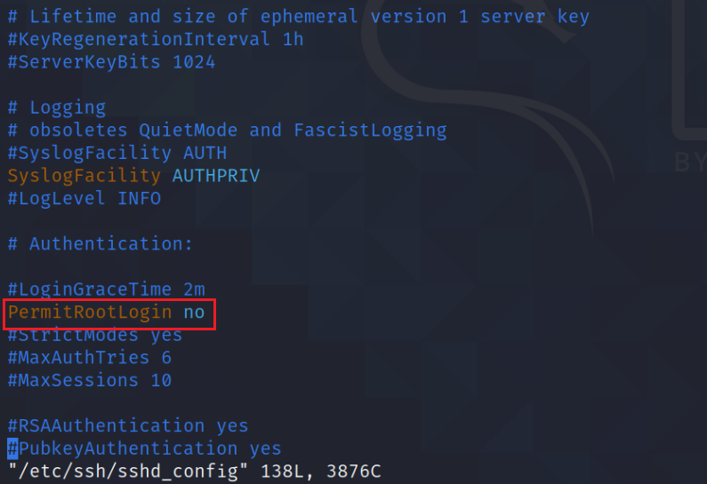Click the 'no' value of PermitRootLogin
This screenshot has height=484, width=707.
coord(194,313)
